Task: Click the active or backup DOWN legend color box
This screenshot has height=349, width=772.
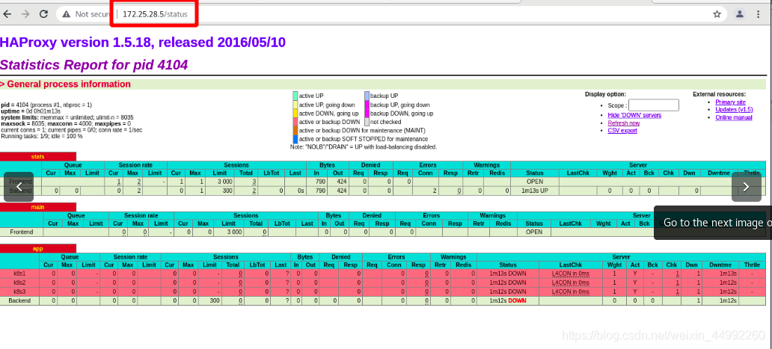Action: coord(295,122)
